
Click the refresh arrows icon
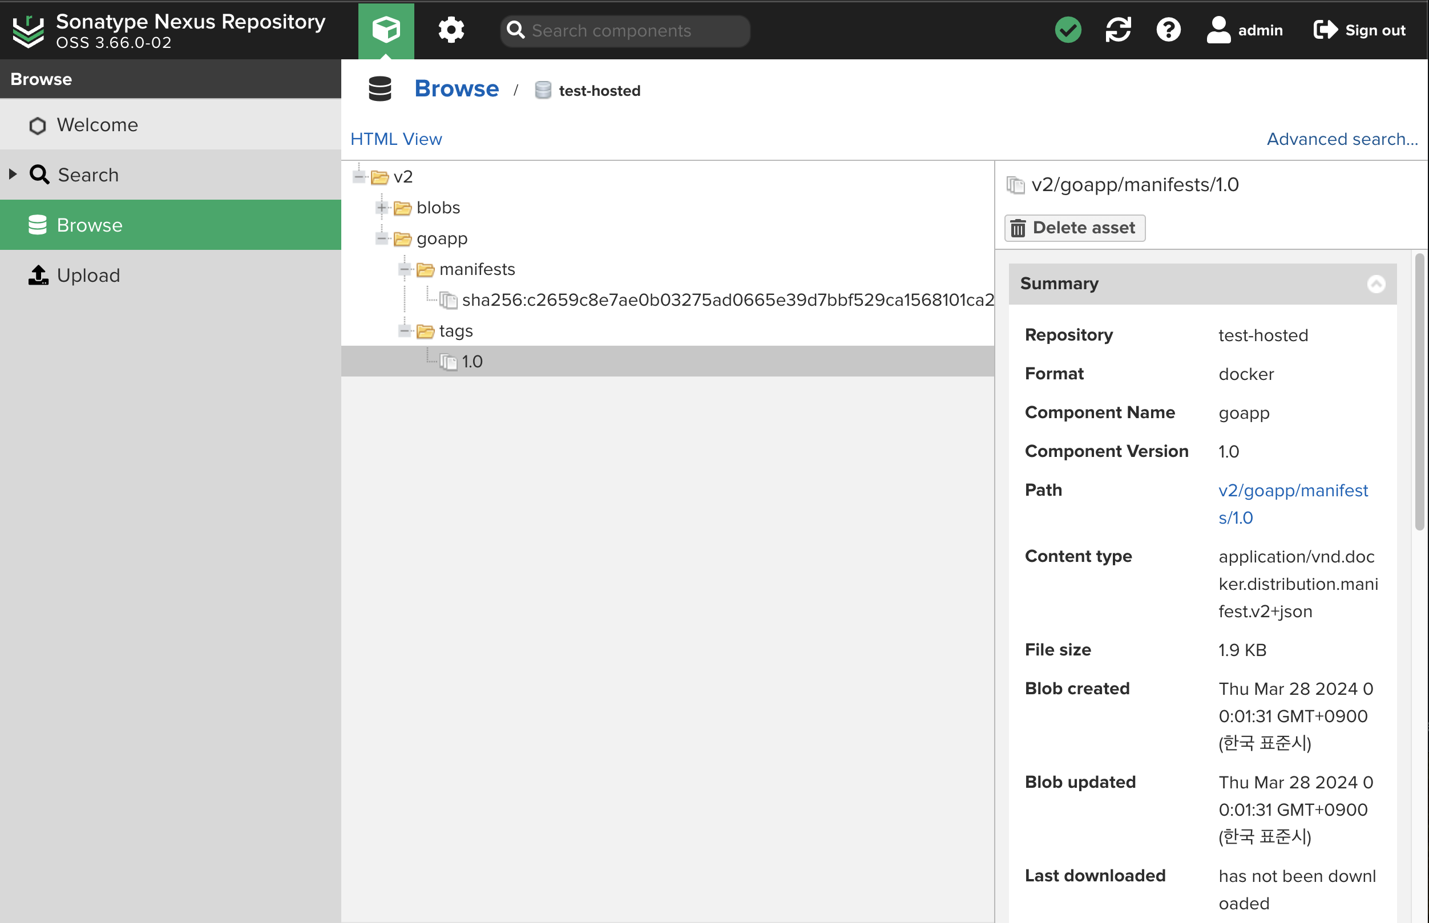[1118, 30]
